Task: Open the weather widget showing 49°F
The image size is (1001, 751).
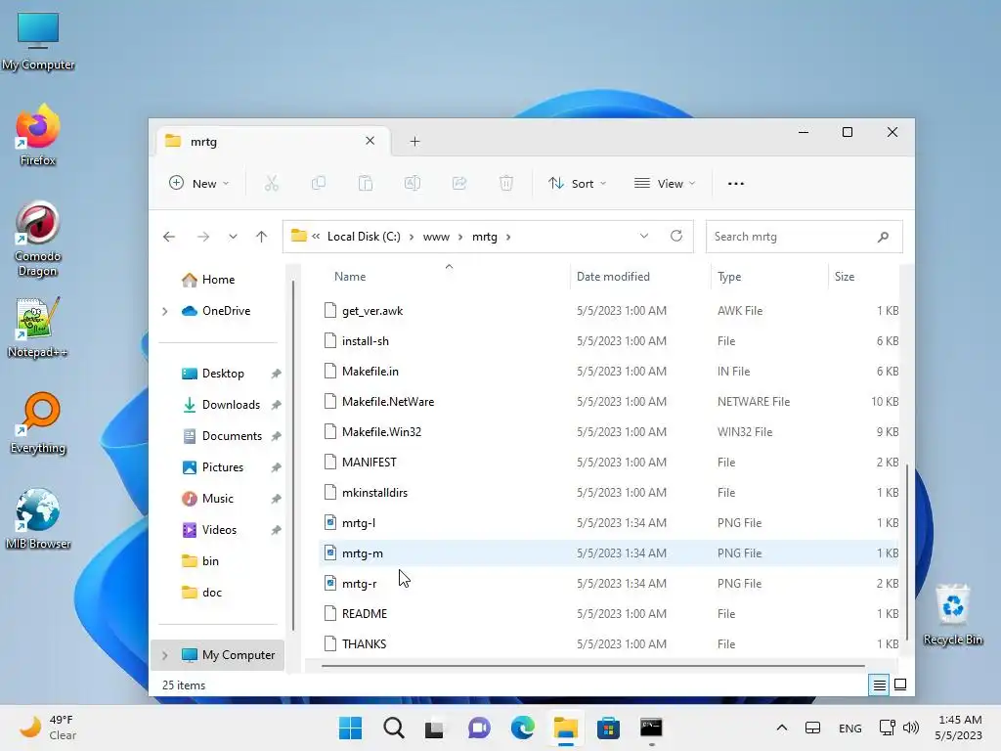Action: (x=46, y=728)
